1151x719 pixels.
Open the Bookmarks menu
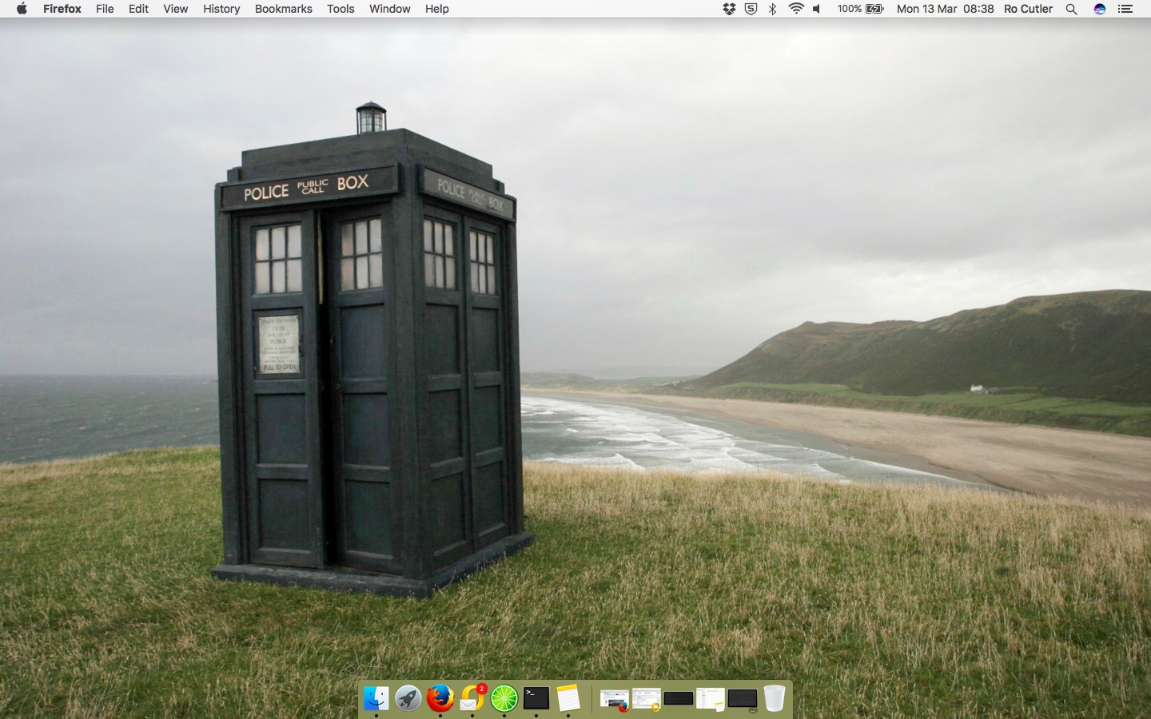[x=284, y=9]
